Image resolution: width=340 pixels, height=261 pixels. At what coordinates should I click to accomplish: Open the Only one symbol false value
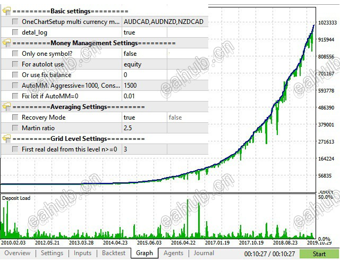(x=144, y=53)
